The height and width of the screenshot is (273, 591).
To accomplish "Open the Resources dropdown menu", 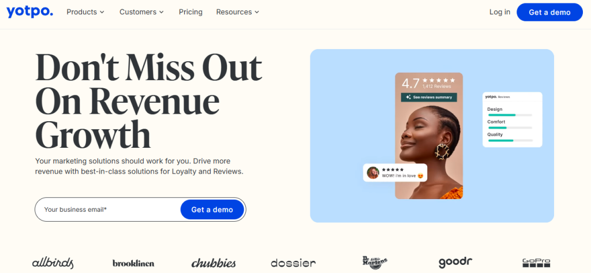I will (238, 12).
